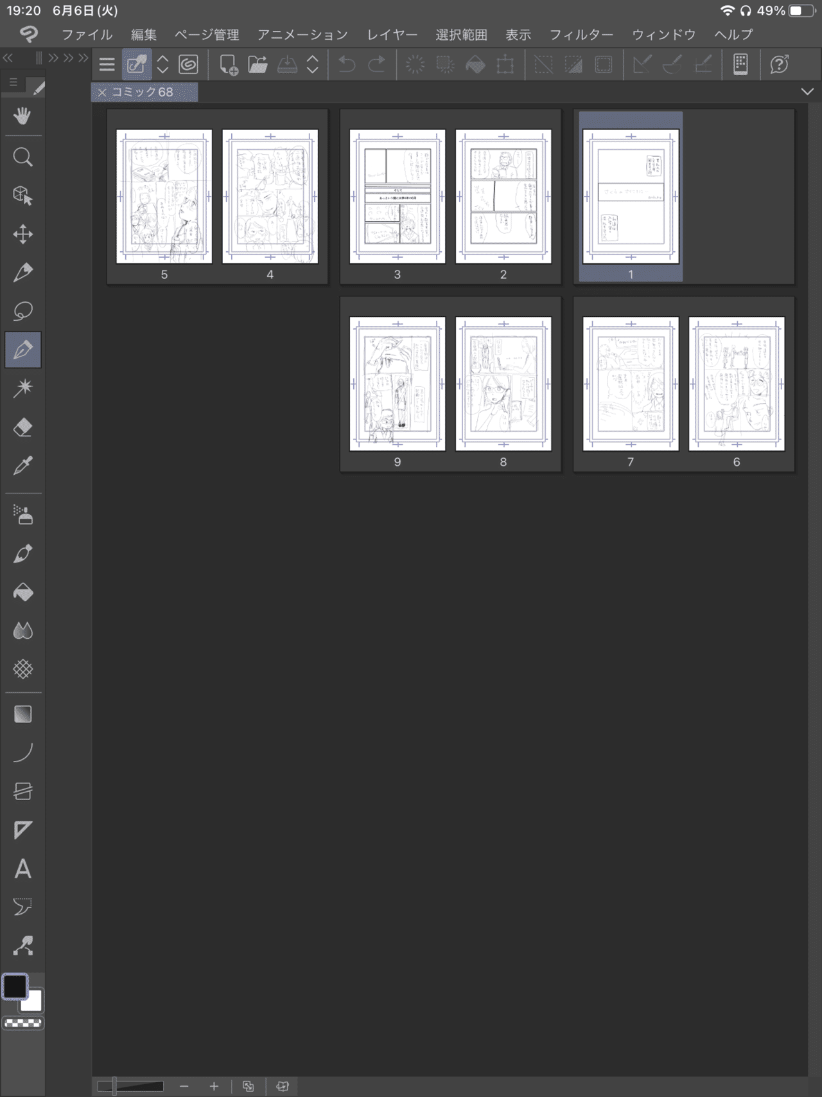Open the help question mark icon
Screen dimensions: 822x1097
tap(780, 64)
